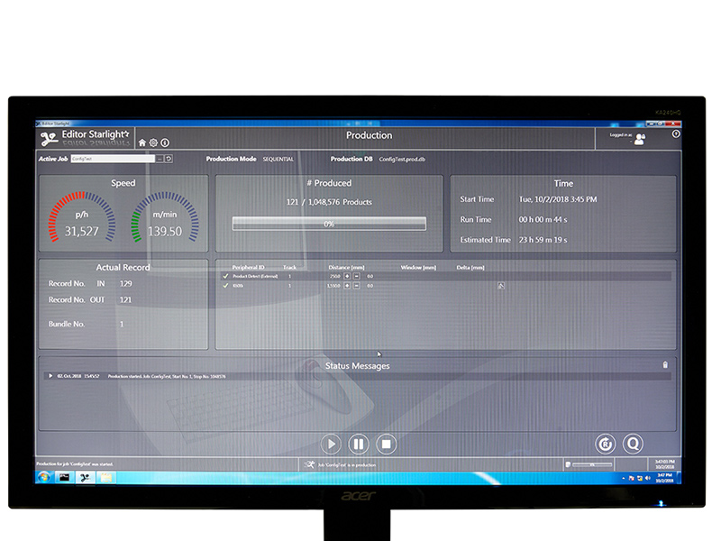
Task: Toggle the Product Detect (External) checkmark
Action: coord(225,276)
